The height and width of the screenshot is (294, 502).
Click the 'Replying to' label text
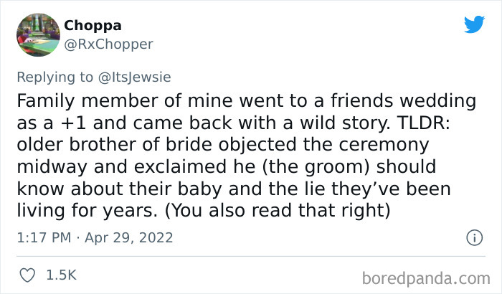pos(55,77)
